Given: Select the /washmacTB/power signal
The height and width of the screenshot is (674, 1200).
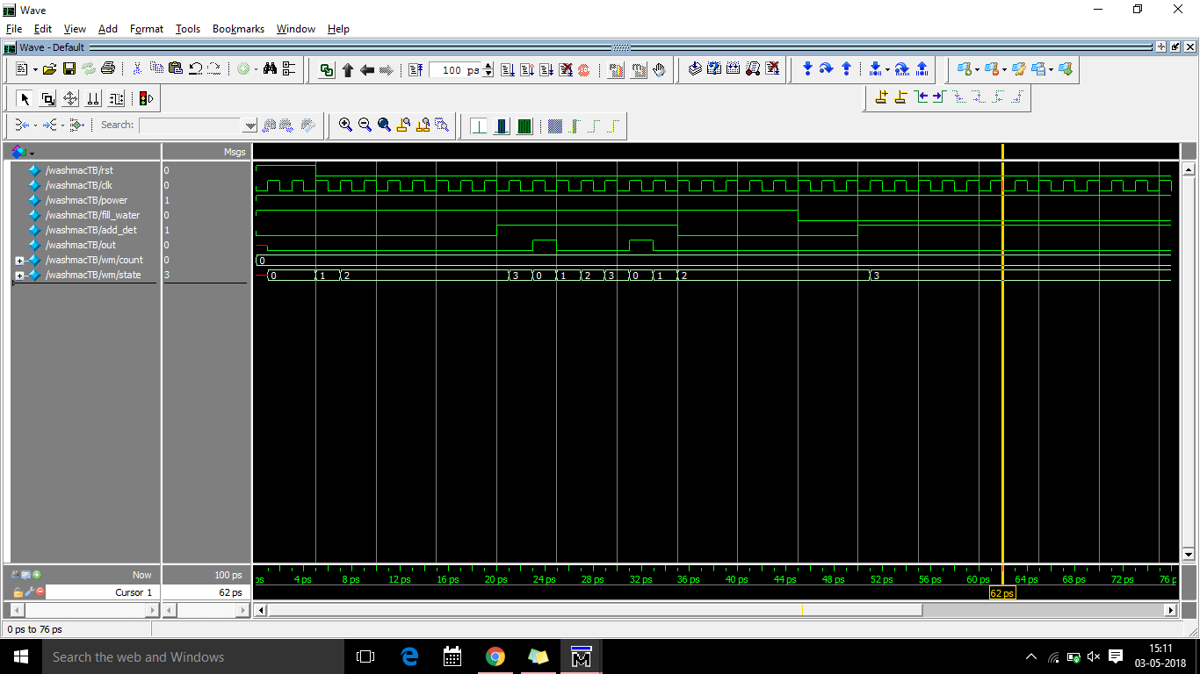Looking at the screenshot, I should tap(86, 200).
